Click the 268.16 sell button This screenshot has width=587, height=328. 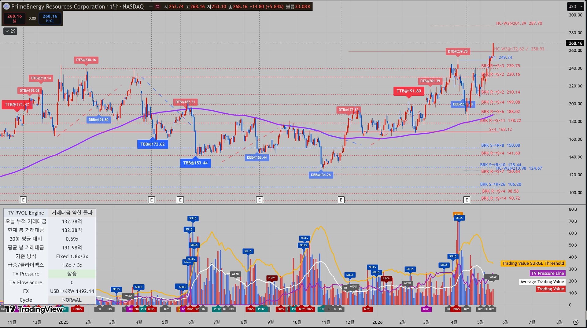pos(14,18)
